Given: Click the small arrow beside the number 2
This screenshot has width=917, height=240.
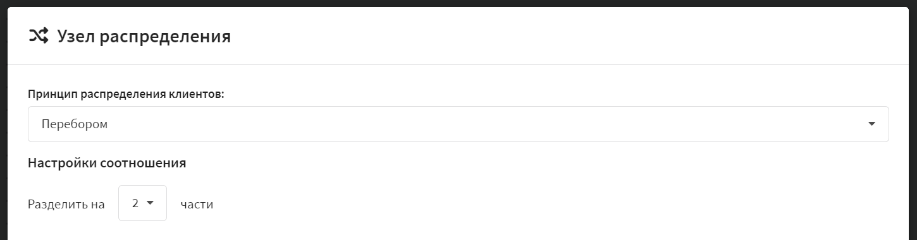Looking at the screenshot, I should point(151,203).
